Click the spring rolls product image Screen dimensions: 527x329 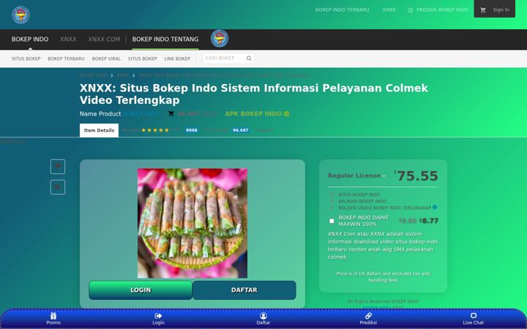pos(193,223)
